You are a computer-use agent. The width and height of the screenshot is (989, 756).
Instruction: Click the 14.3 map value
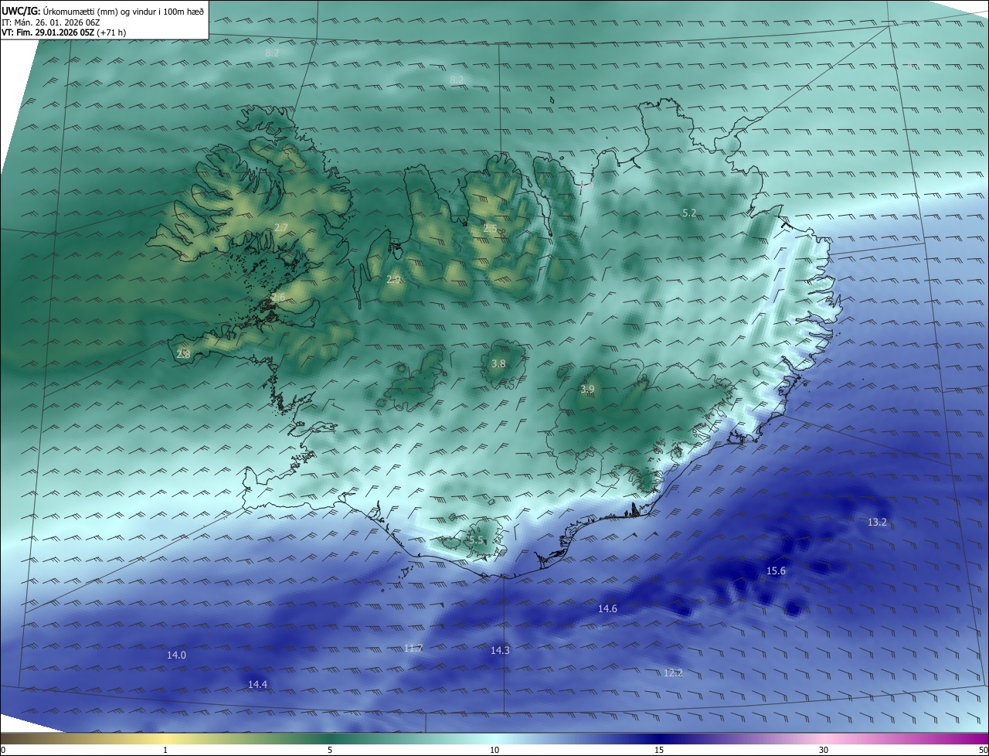click(x=500, y=651)
